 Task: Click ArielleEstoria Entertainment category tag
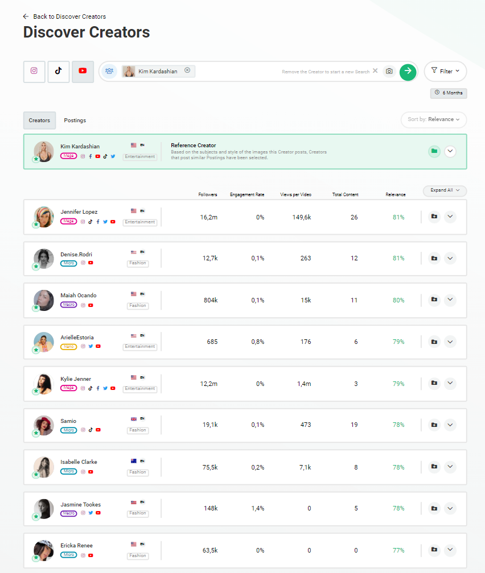140,346
